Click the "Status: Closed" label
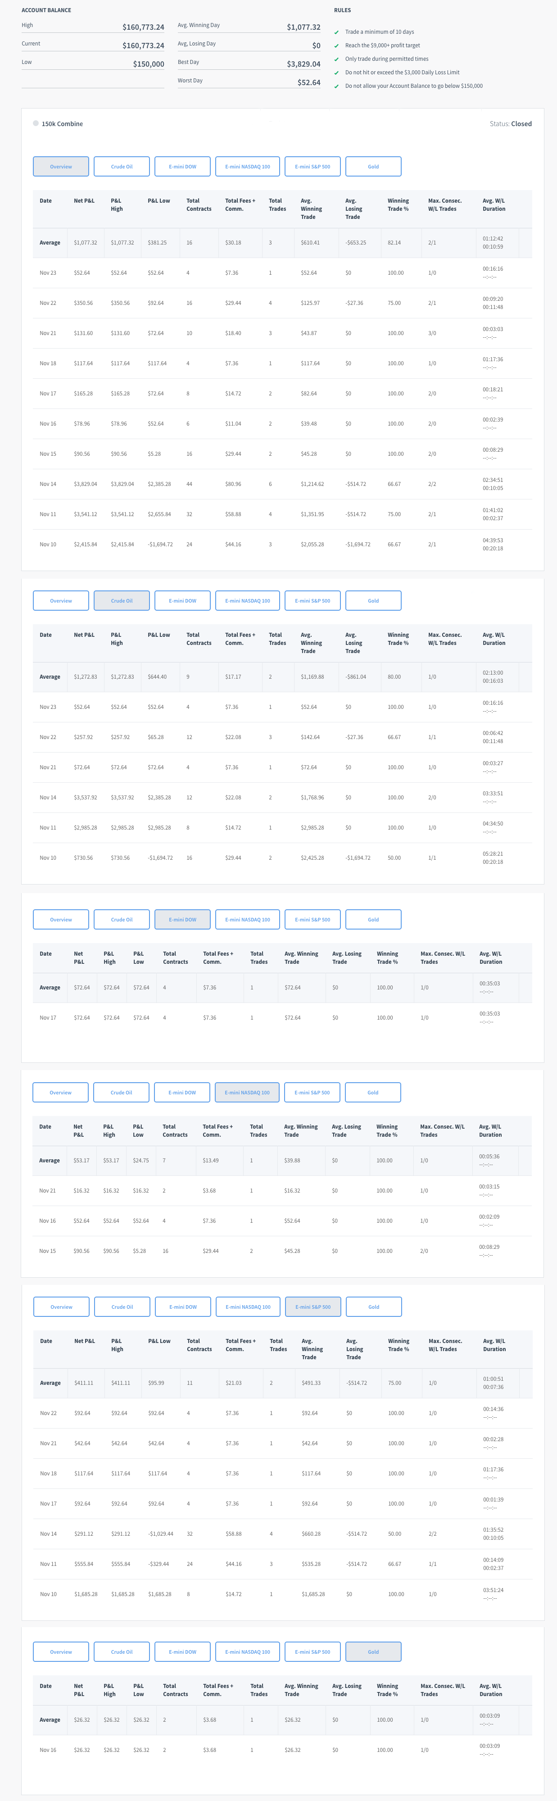The image size is (557, 1801). click(x=510, y=124)
